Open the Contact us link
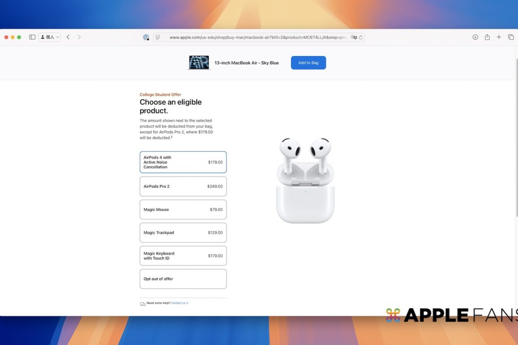Screen dimensions: 518x345 (x=179, y=303)
